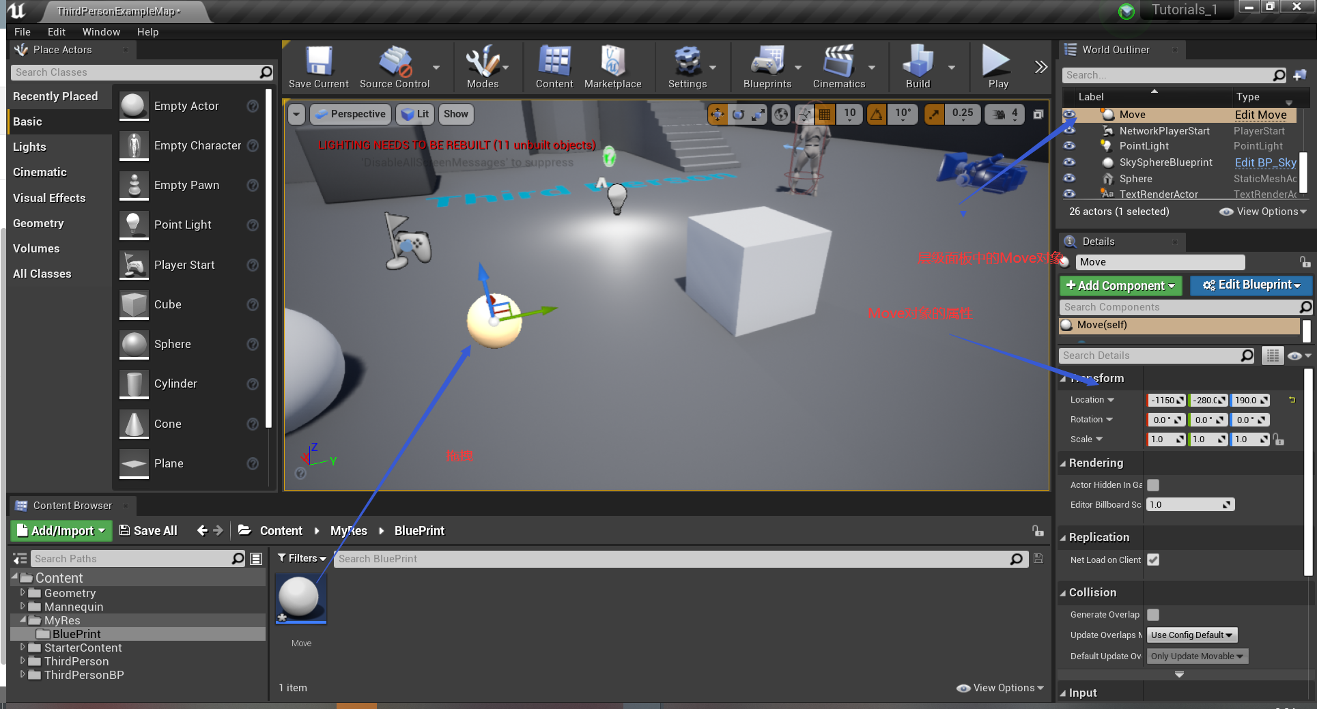The height and width of the screenshot is (709, 1317).
Task: Open Edit Move link in outliner
Action: click(1260, 115)
